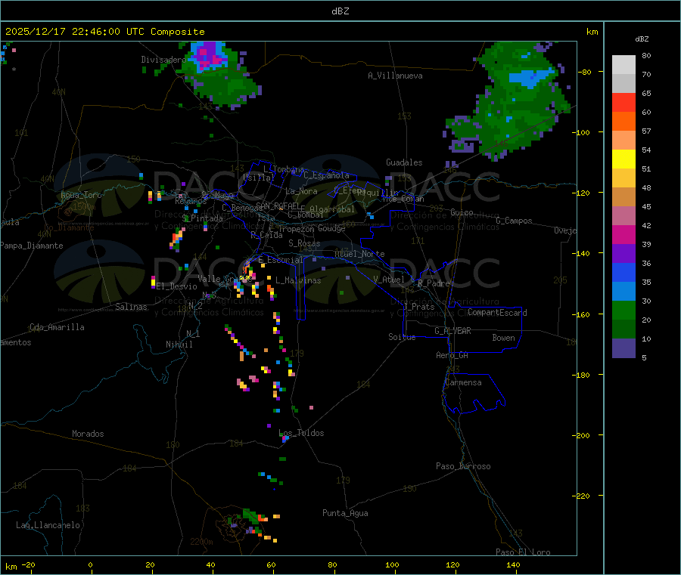
Task: Click the 'Lag.Llancanelo' label
Action: tap(48, 525)
